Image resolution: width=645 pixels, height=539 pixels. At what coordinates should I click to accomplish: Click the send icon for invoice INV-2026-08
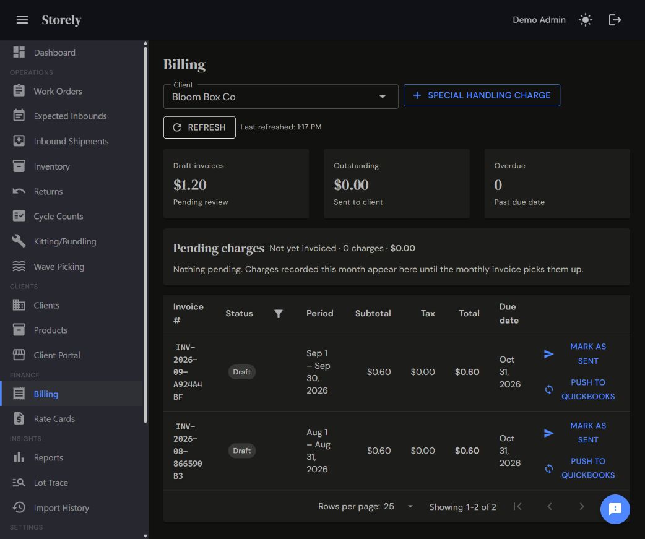(x=548, y=433)
